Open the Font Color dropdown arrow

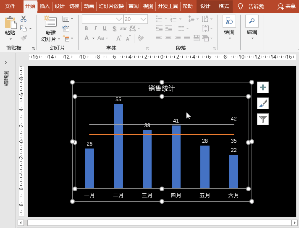click(x=93, y=38)
